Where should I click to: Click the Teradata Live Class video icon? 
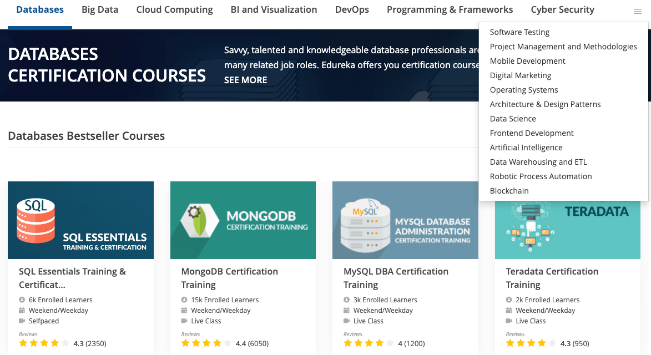[x=509, y=321]
